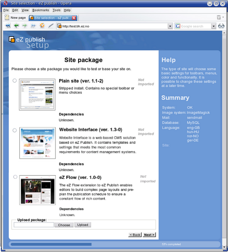This screenshot has height=252, width=228.
Task: Click the 'ImageMagick' summary value
Action: (198, 113)
